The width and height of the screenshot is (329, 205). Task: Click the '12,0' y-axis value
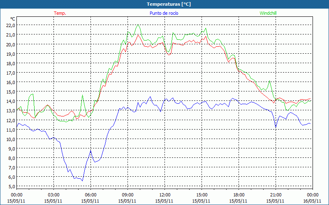pyautogui.click(x=12, y=120)
